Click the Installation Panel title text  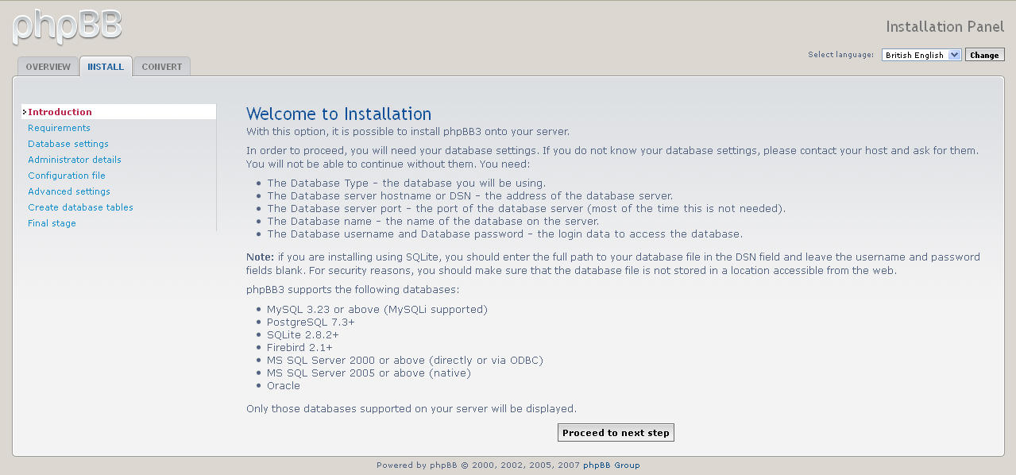click(x=945, y=27)
